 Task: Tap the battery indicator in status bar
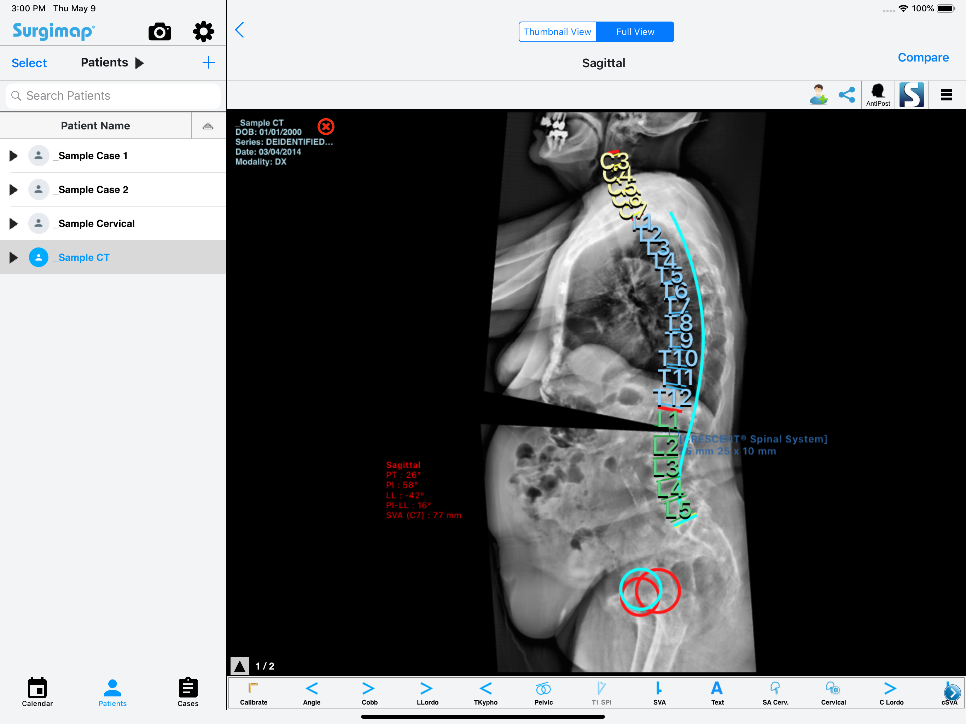click(x=946, y=8)
